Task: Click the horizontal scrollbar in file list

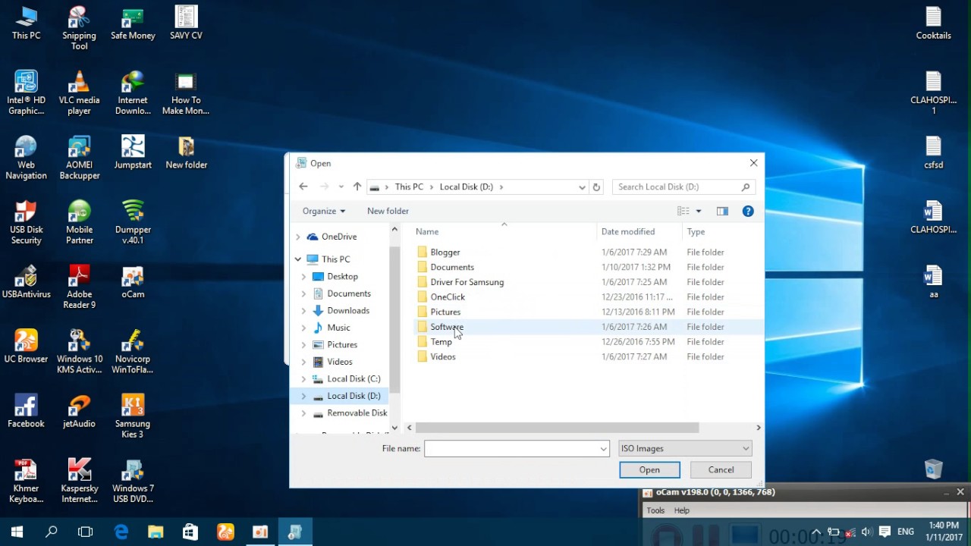Action: coord(557,428)
